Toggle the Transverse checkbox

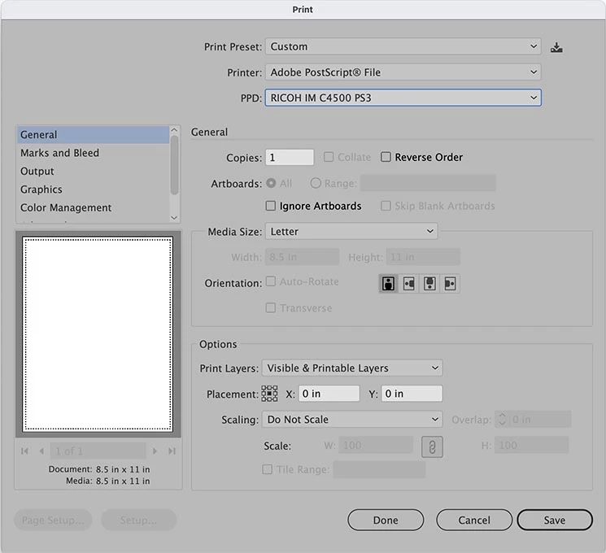[x=271, y=307]
